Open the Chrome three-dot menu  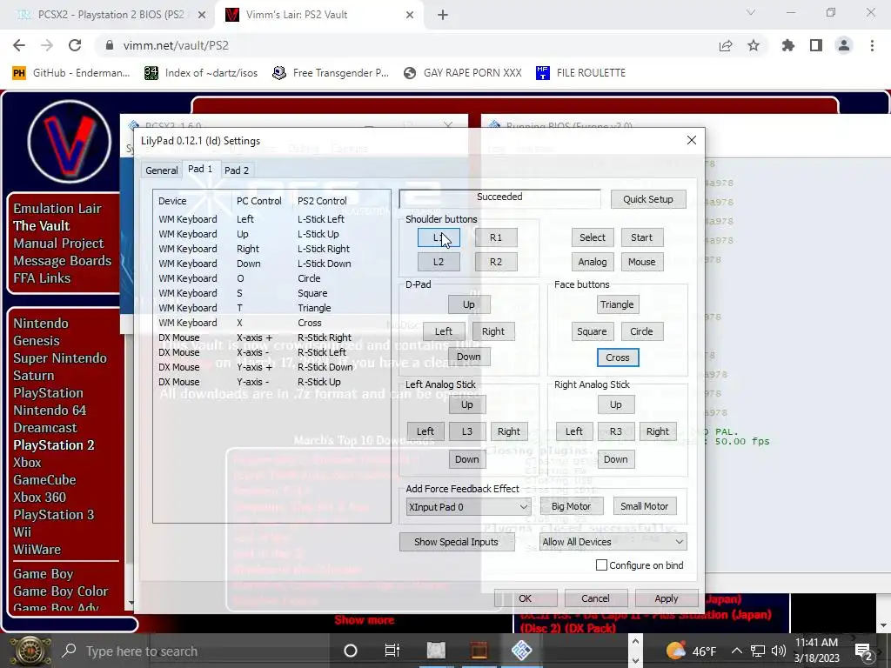tap(872, 45)
